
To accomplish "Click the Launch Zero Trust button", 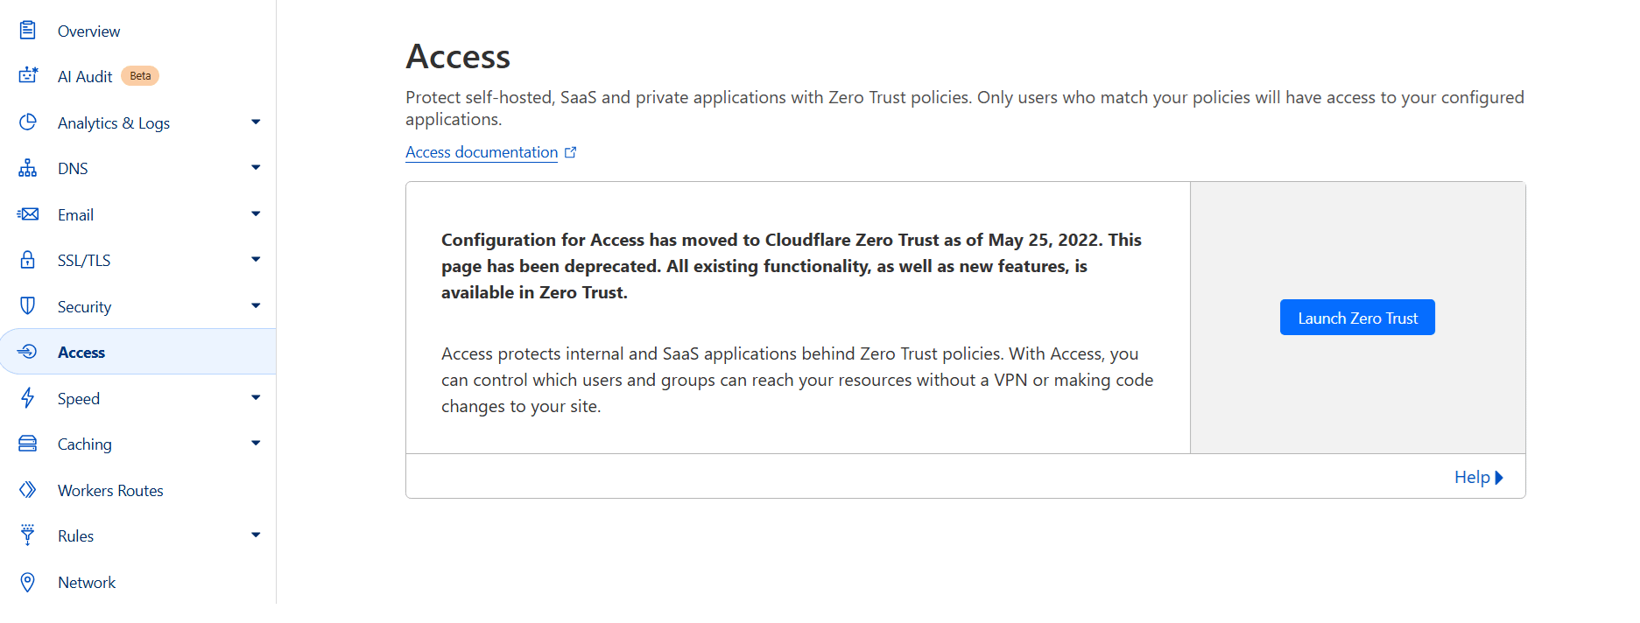I will [x=1356, y=317].
